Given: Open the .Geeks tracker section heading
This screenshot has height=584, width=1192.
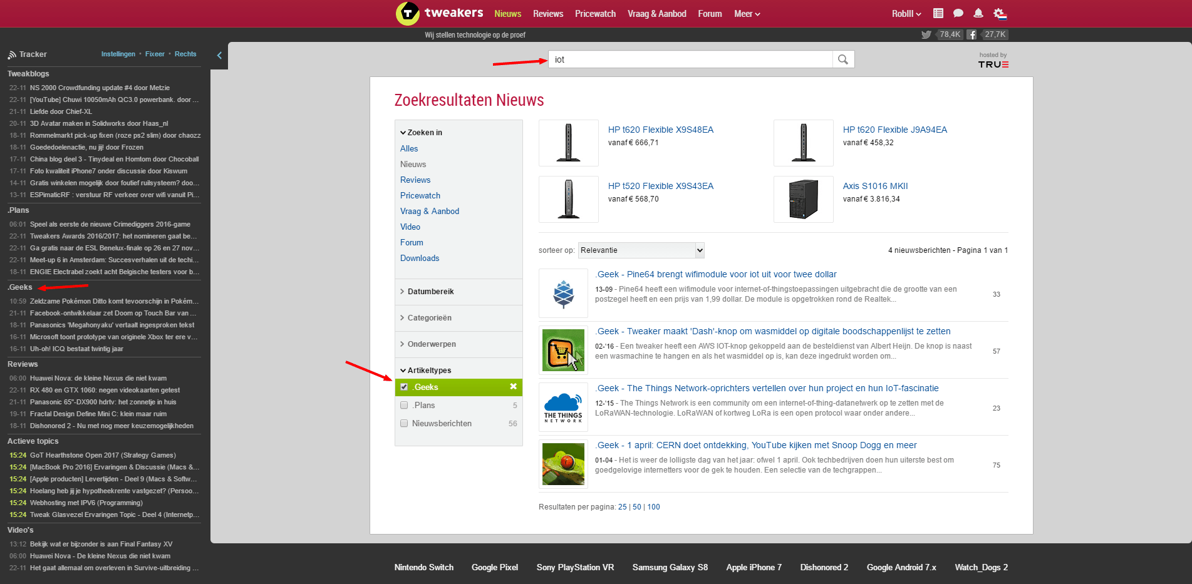Looking at the screenshot, I should (20, 287).
